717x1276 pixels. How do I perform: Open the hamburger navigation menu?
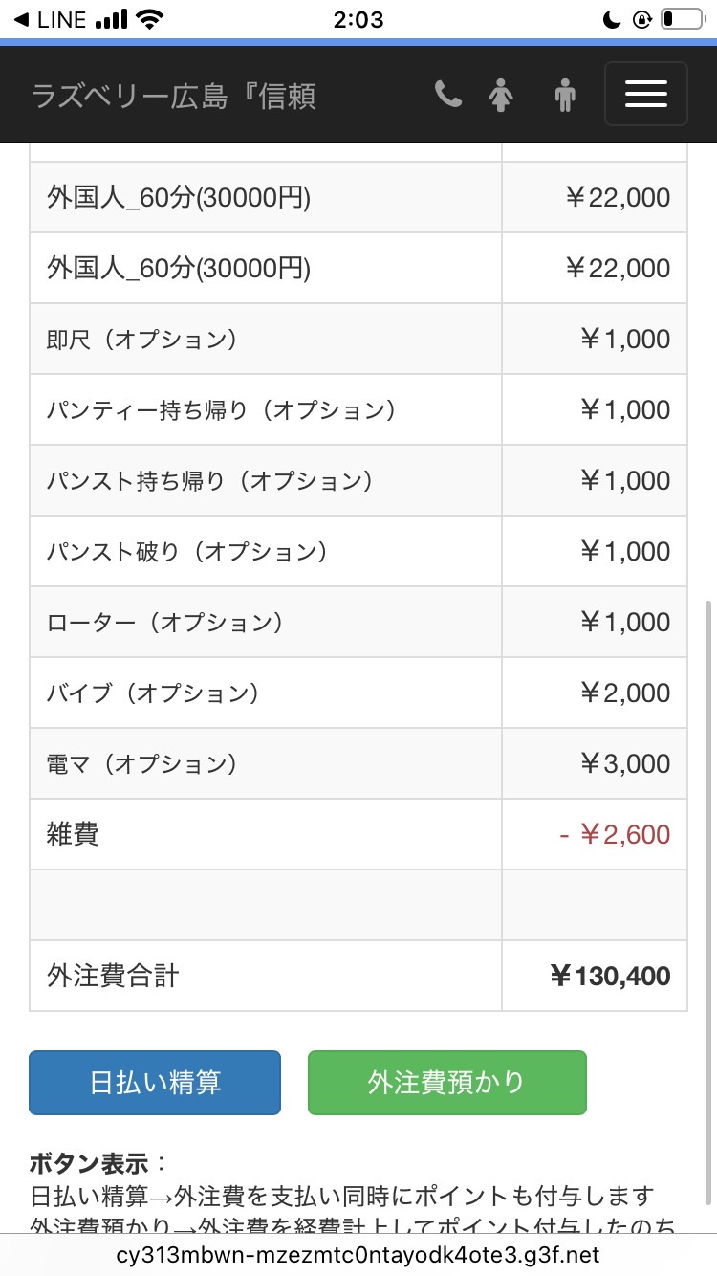point(645,94)
